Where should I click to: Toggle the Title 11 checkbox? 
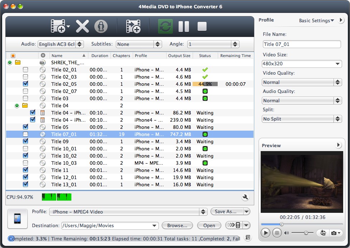[25, 170]
